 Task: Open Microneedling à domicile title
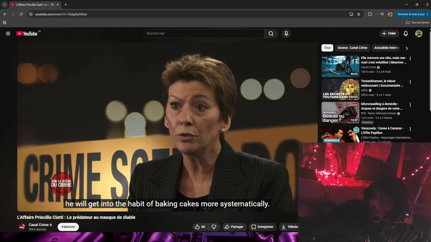pos(382,106)
